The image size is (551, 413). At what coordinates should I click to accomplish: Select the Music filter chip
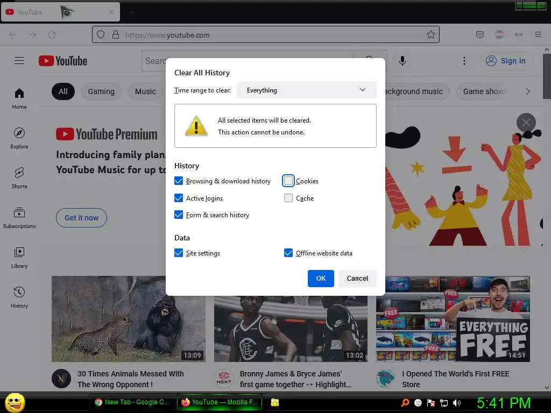(x=145, y=91)
